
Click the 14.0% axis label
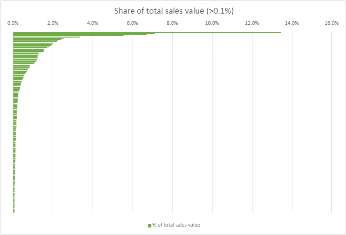pyautogui.click(x=292, y=23)
